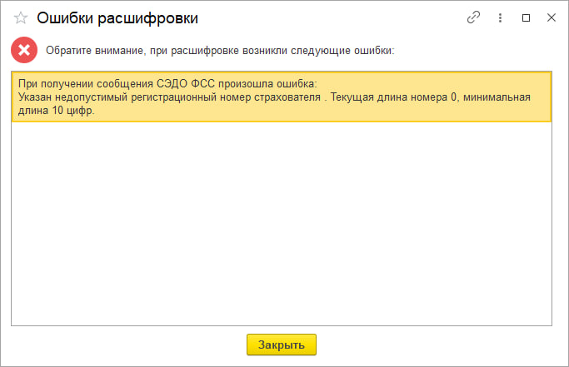Click 'следующие ошибки' in the header label

tap(342, 51)
